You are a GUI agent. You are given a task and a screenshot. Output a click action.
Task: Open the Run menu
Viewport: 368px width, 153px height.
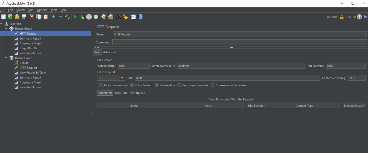(31, 10)
